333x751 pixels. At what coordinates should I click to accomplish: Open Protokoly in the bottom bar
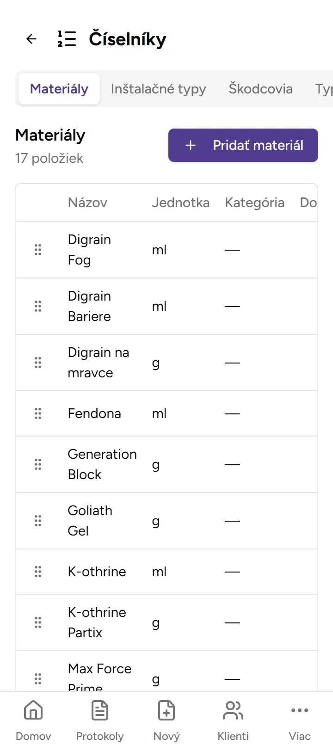(x=100, y=719)
